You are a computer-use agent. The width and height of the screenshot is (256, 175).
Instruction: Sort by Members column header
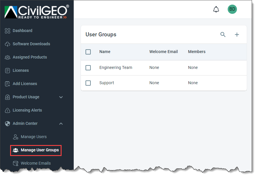tap(197, 52)
